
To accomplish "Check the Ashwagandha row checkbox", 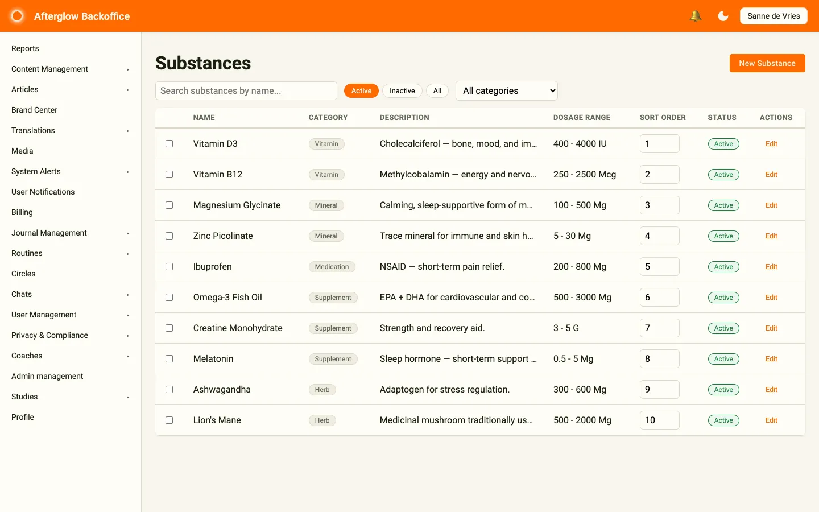I will point(169,390).
